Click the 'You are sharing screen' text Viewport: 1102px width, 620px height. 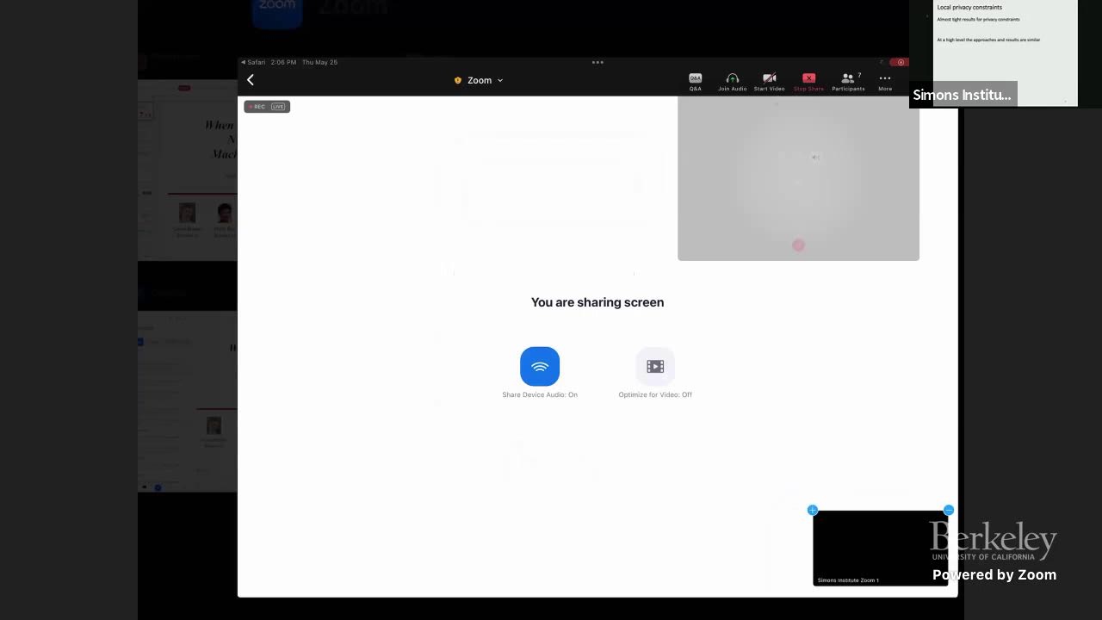pyautogui.click(x=597, y=302)
